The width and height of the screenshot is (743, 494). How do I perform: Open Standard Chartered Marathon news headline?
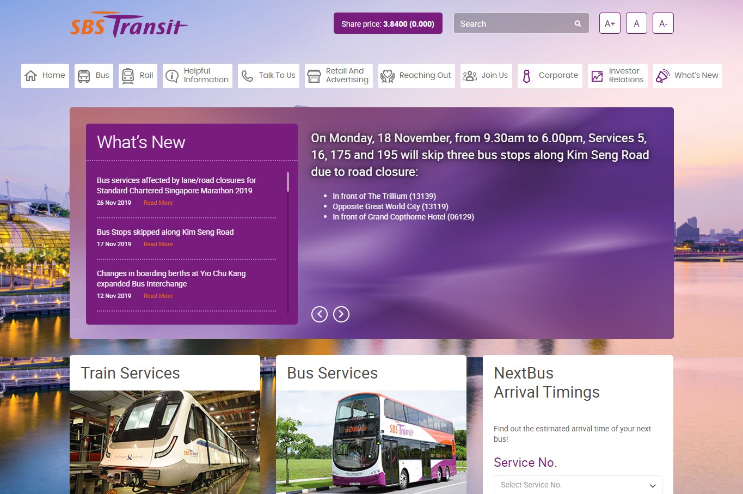[x=176, y=185]
